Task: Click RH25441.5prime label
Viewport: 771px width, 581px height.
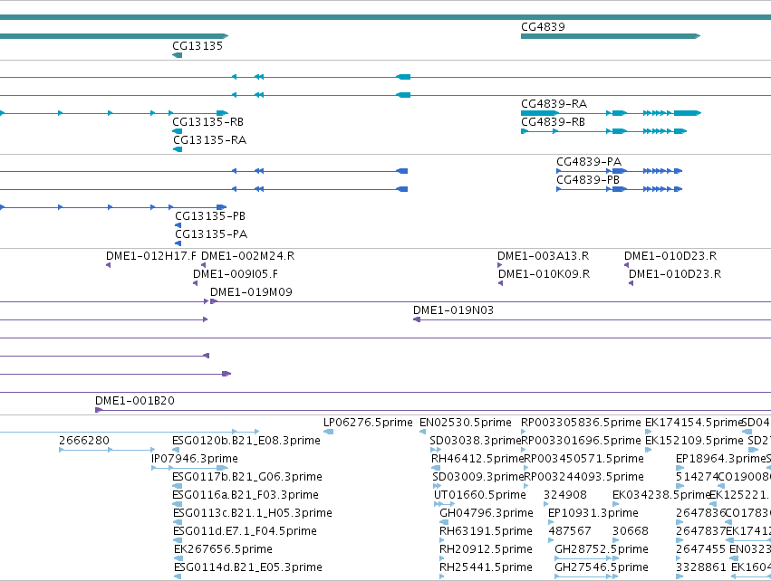Action: point(486,567)
